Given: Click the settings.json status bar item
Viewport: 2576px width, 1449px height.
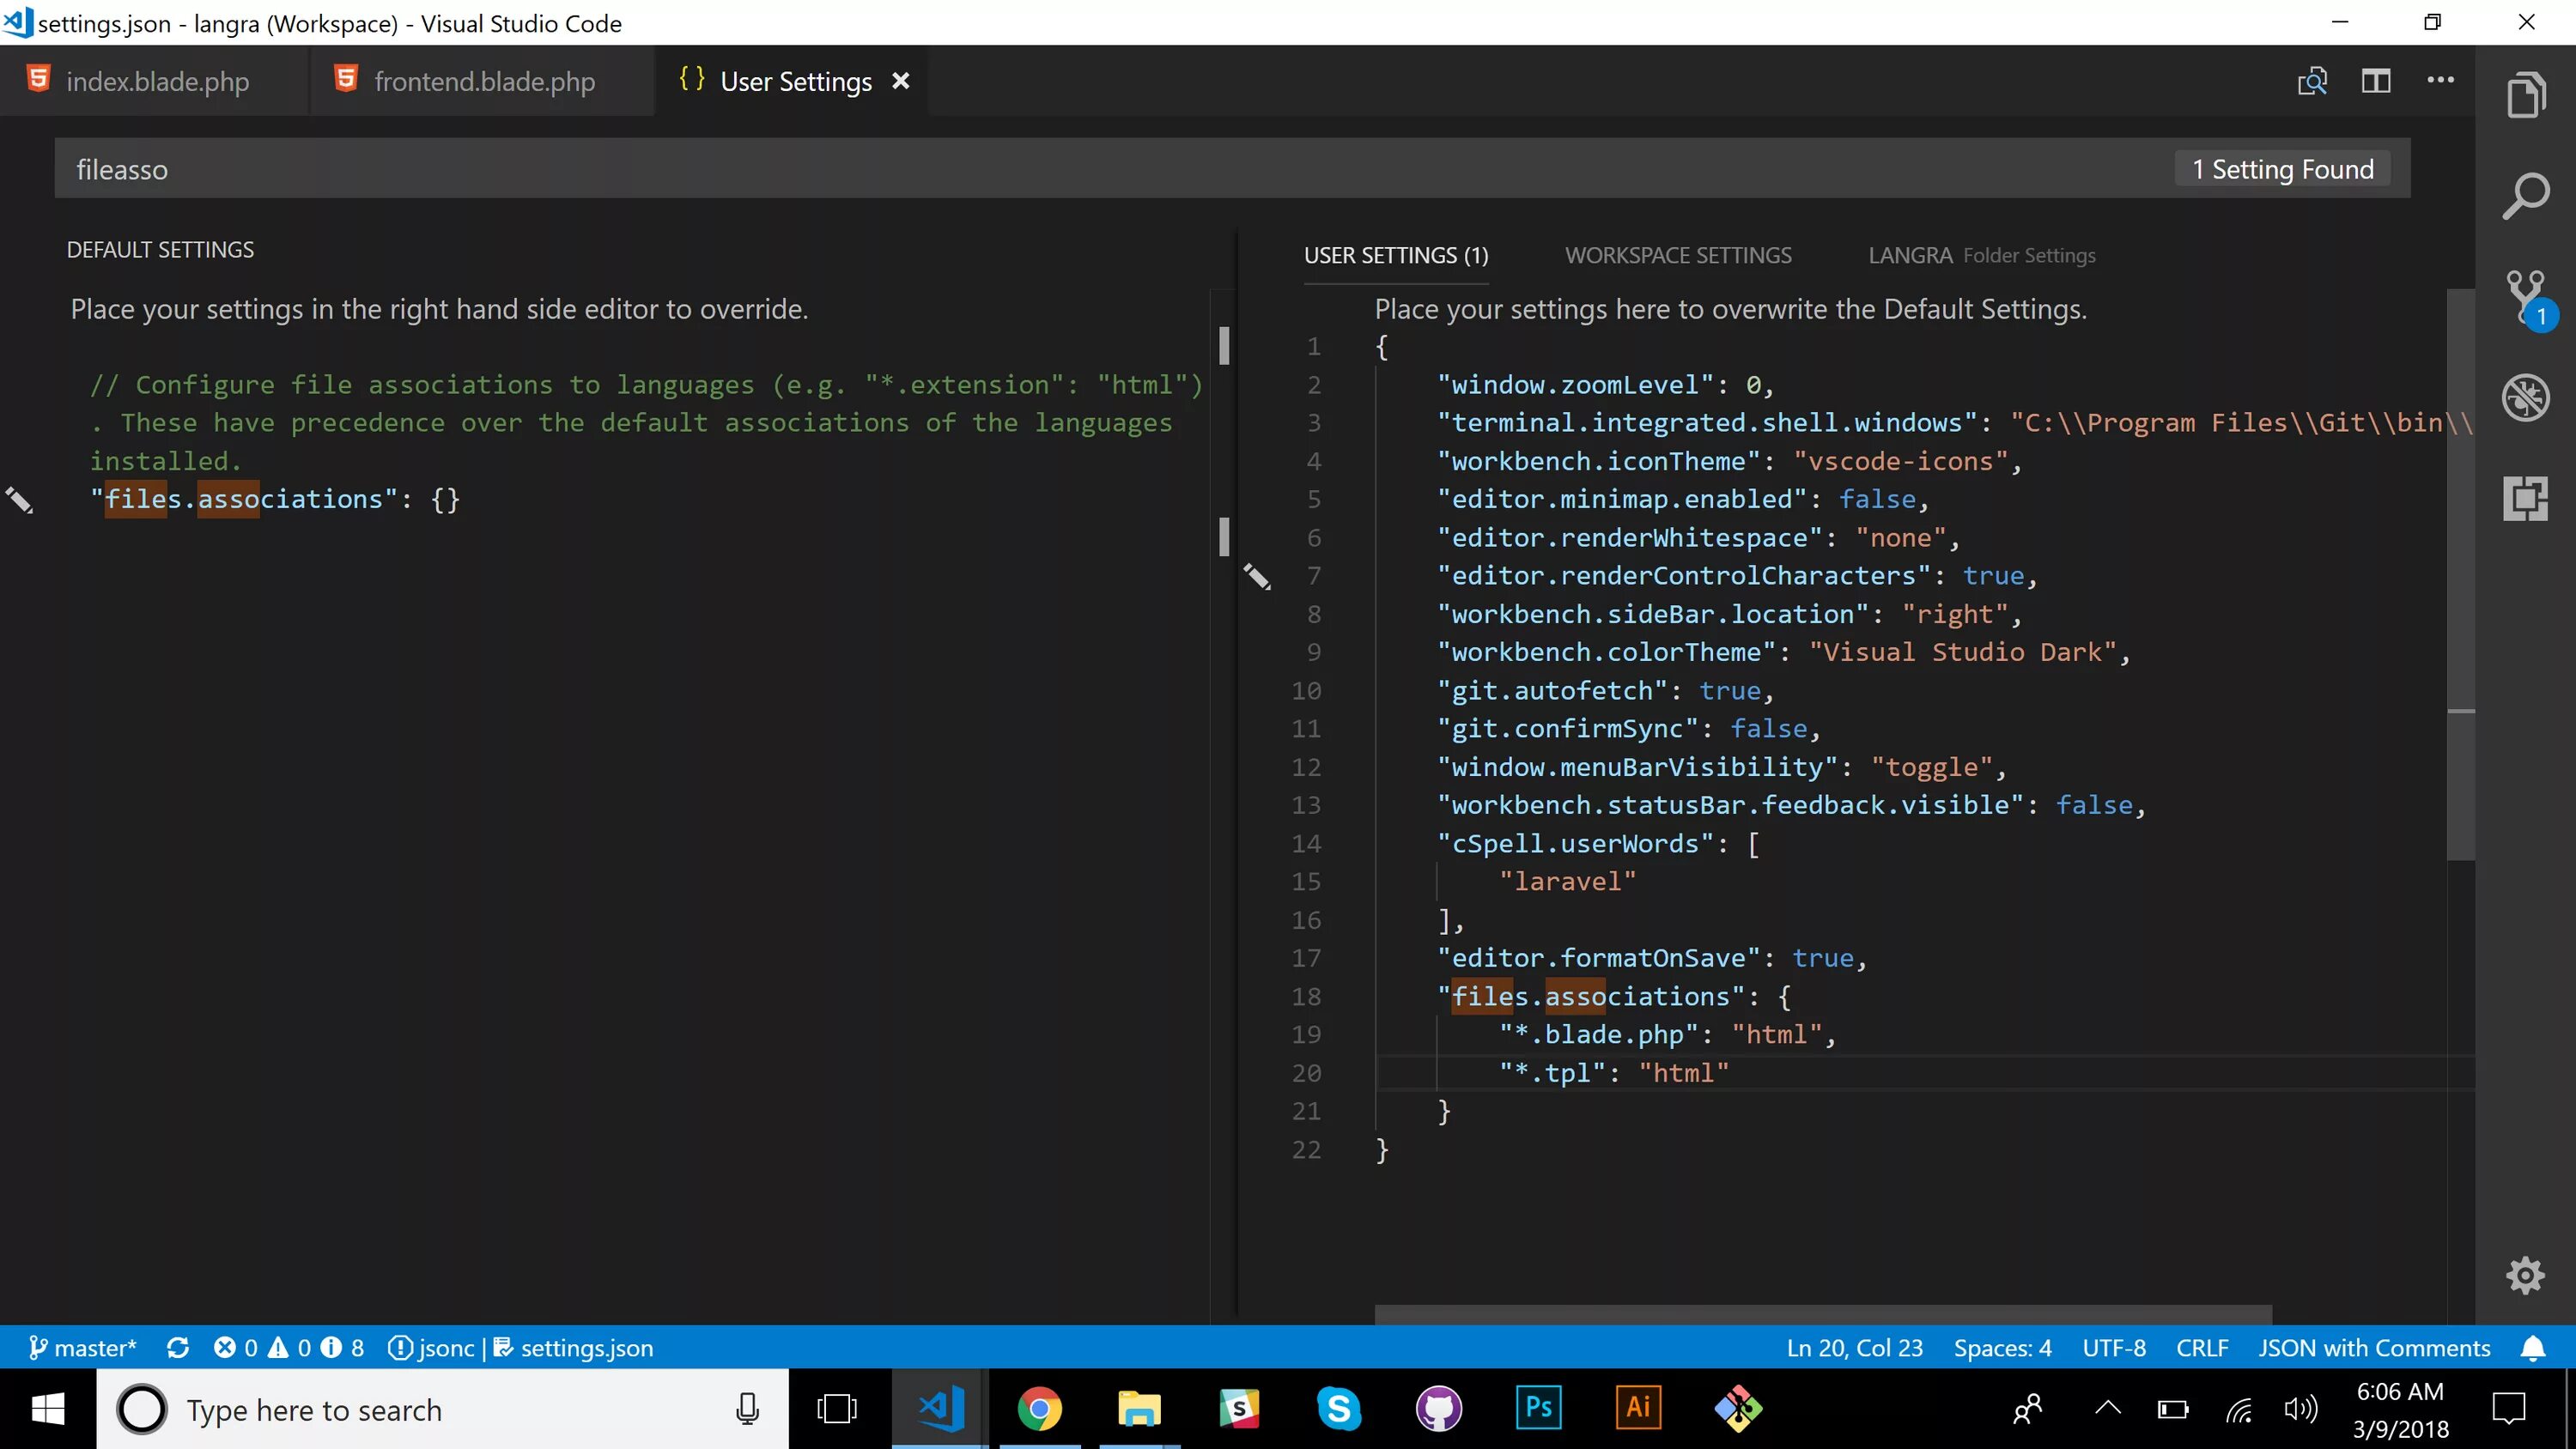Looking at the screenshot, I should point(574,1348).
